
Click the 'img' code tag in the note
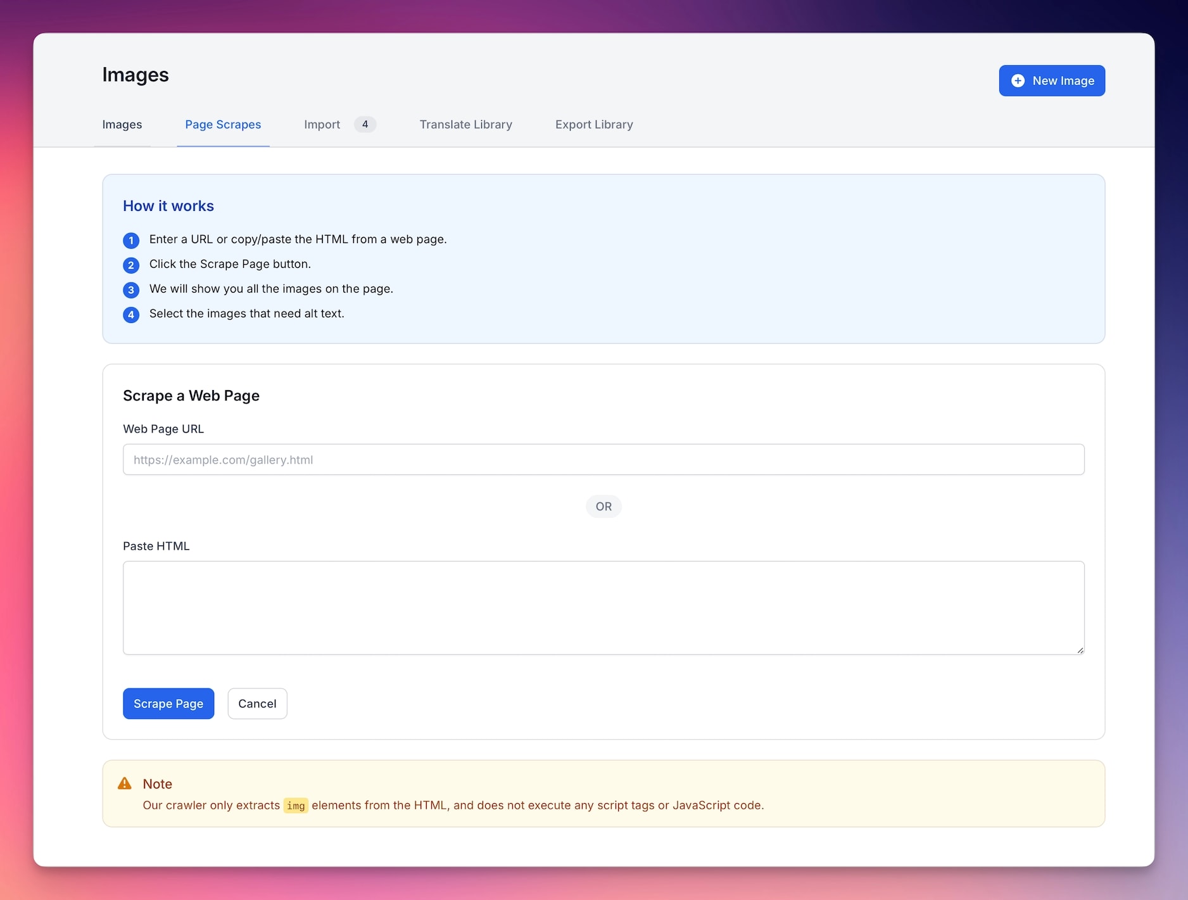296,806
